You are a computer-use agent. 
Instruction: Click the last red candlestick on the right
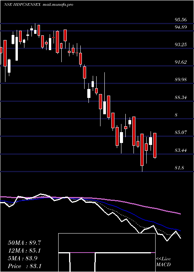point(155,145)
